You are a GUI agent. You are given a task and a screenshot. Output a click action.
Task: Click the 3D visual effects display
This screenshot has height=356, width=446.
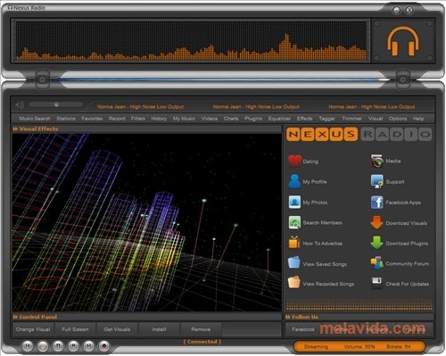pyautogui.click(x=146, y=222)
